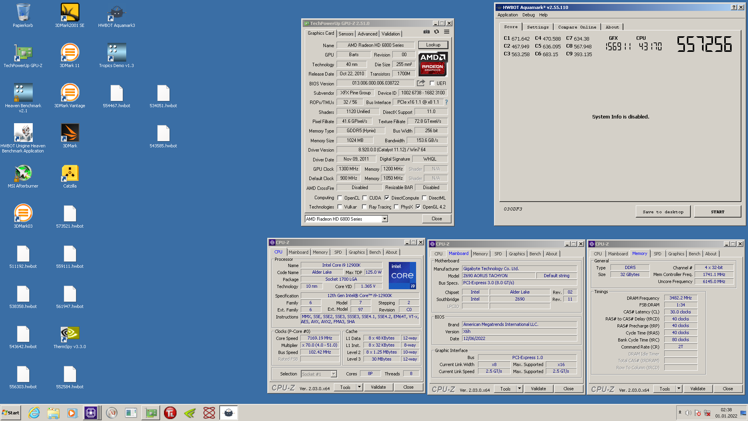
Task: Open the TechPowerUp GPU-Z desktop shortcut
Action: tap(23, 56)
